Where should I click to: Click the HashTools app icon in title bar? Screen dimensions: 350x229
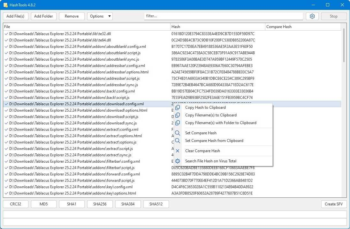tap(5, 5)
